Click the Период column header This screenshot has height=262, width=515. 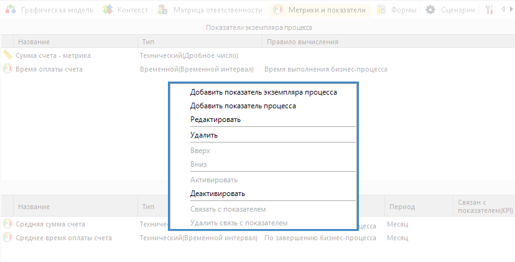402,207
